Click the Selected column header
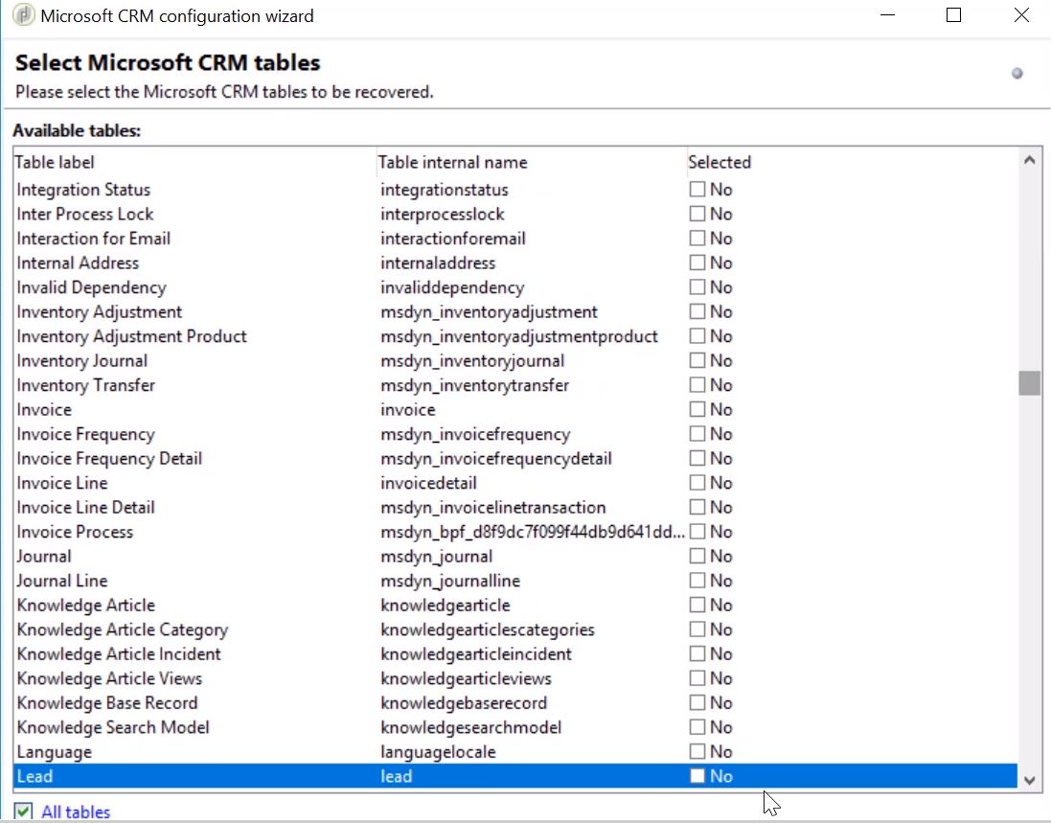Image resolution: width=1051 pixels, height=823 pixels. [x=720, y=162]
